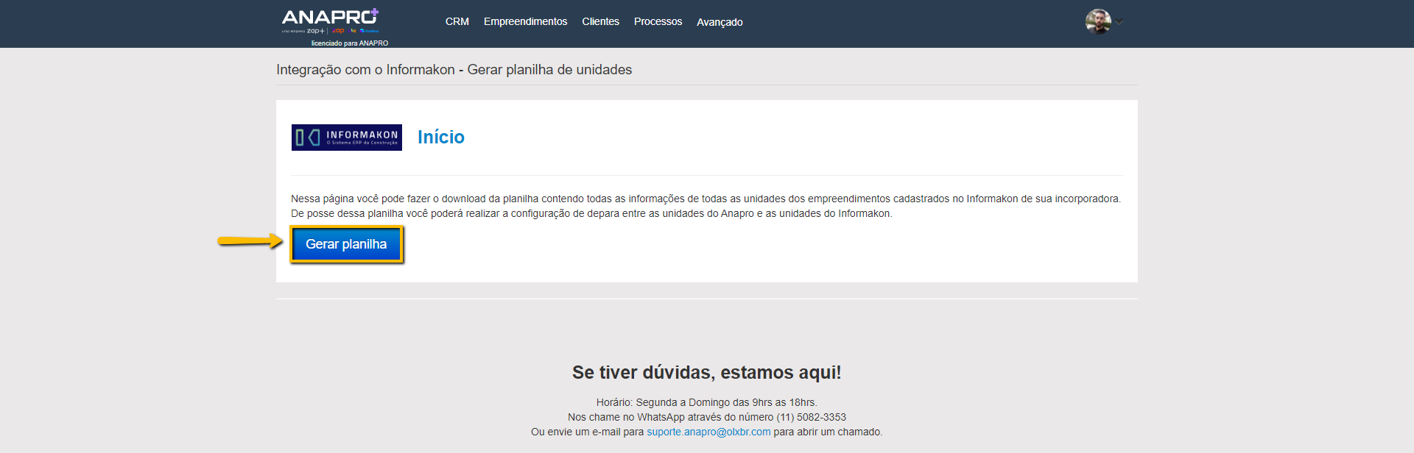Click the WhatsApp phone number line
Image resolution: width=1414 pixels, height=453 pixels.
click(706, 417)
